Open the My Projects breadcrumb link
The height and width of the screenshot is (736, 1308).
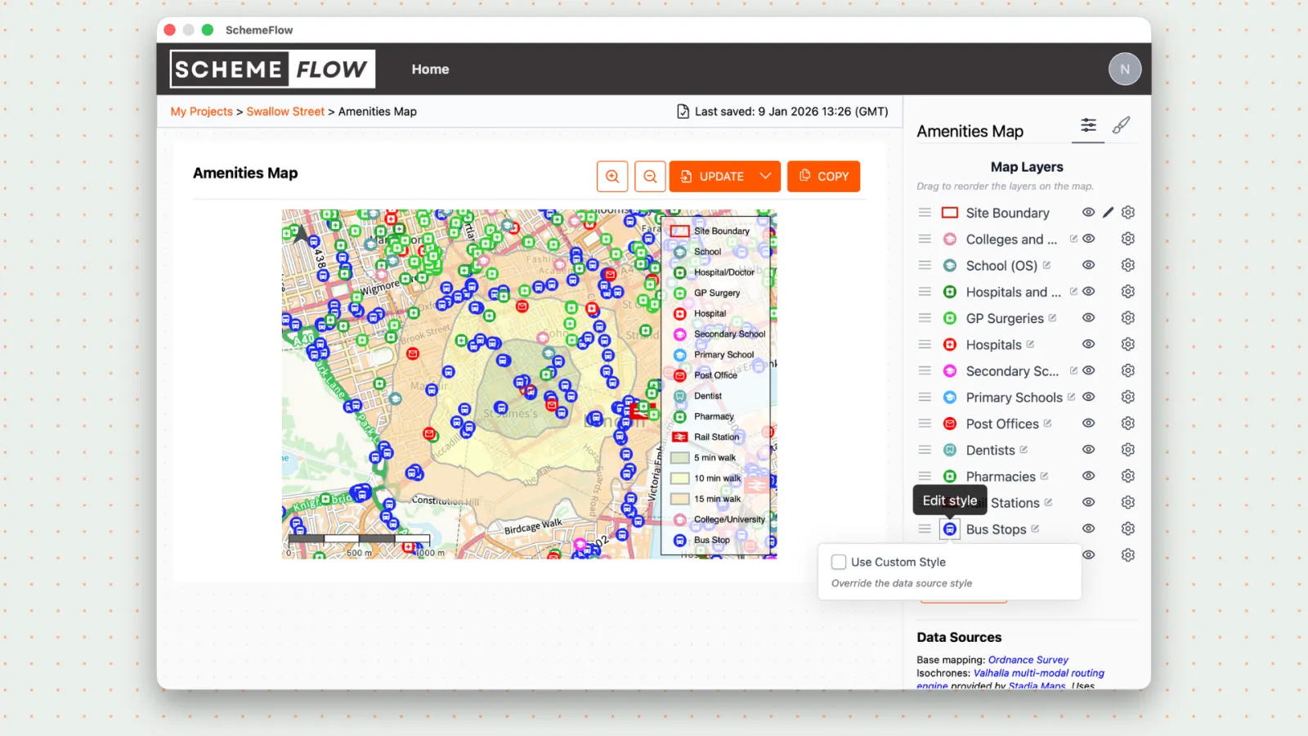(201, 111)
